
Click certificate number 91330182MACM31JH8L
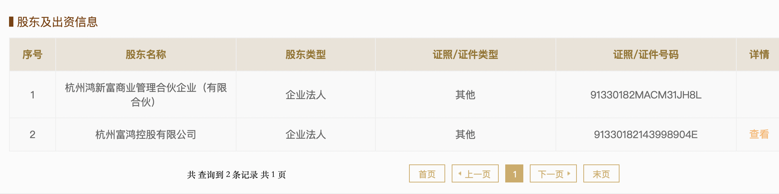click(x=646, y=95)
